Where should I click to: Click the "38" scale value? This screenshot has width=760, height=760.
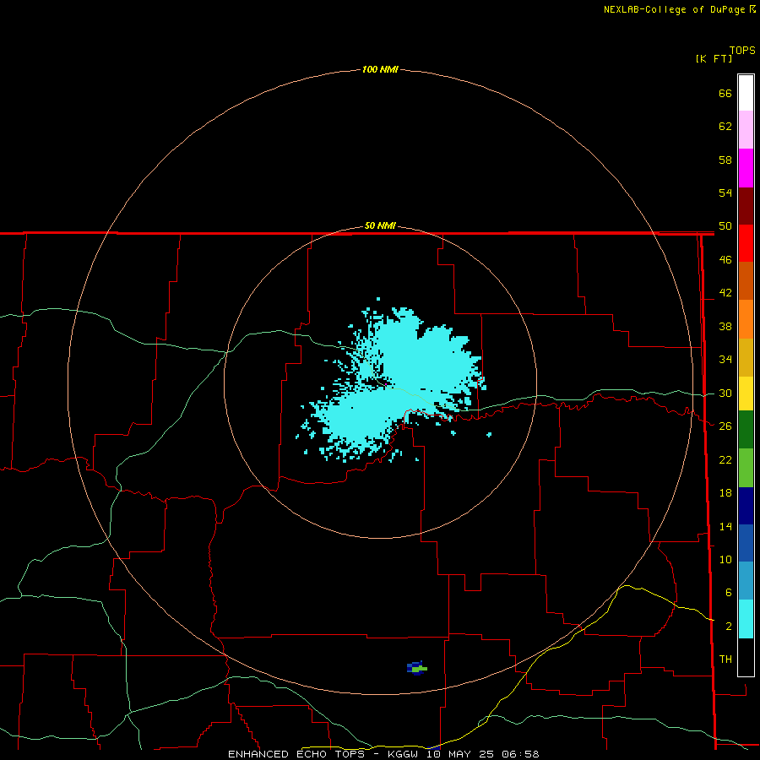(725, 326)
